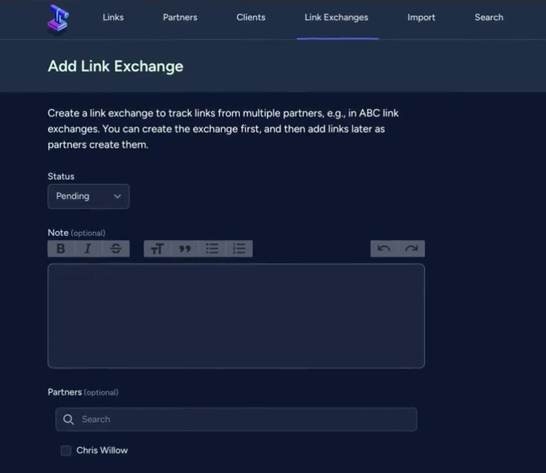Create a bulleted list in the note
This screenshot has width=546, height=473.
(212, 249)
